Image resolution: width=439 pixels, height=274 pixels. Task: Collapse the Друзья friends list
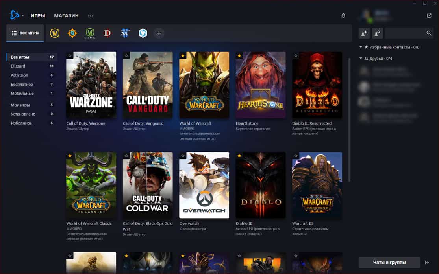click(x=361, y=59)
